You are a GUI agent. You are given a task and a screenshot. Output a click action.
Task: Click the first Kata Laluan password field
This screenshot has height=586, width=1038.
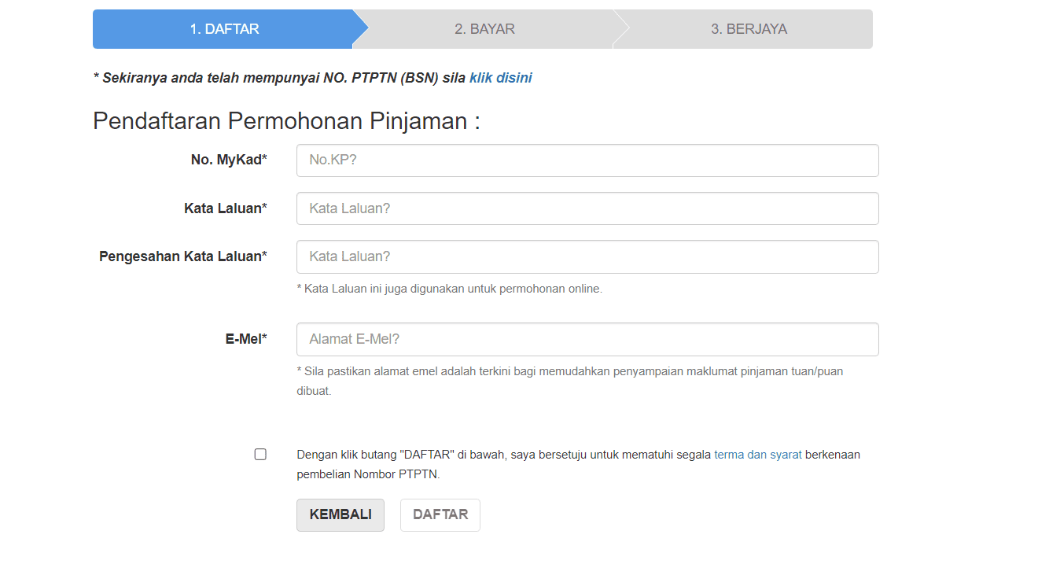pyautogui.click(x=587, y=208)
